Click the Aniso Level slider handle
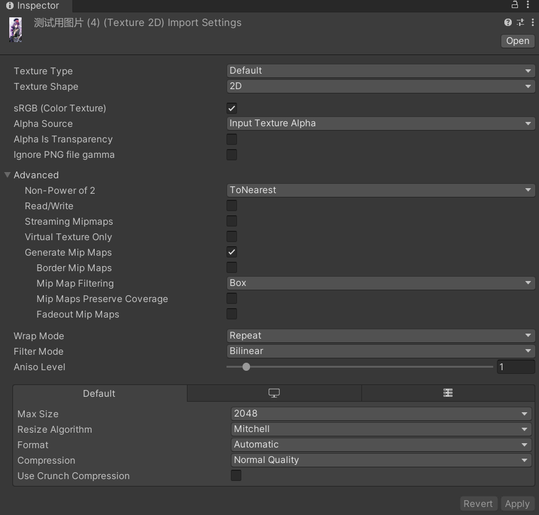Viewport: 539px width, 515px height. (x=246, y=367)
